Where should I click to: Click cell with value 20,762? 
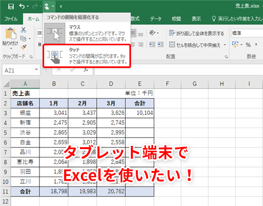(x=111, y=191)
